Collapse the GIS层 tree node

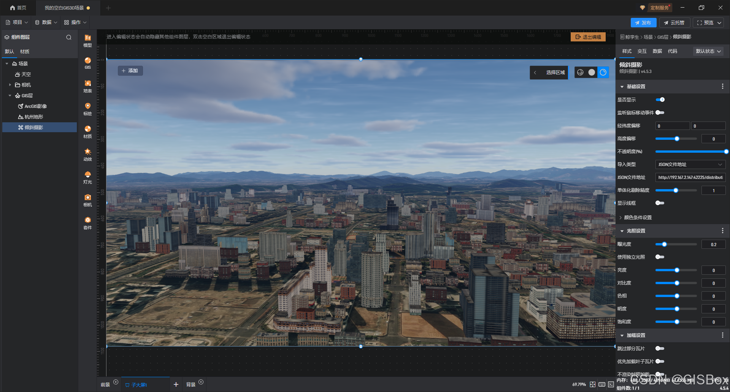[x=10, y=96]
